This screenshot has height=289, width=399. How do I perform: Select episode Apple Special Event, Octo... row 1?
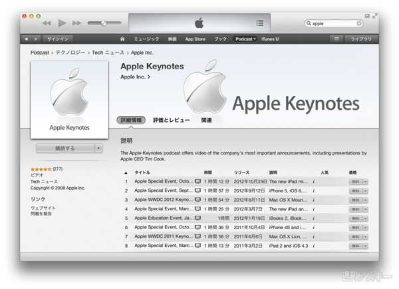click(246, 182)
